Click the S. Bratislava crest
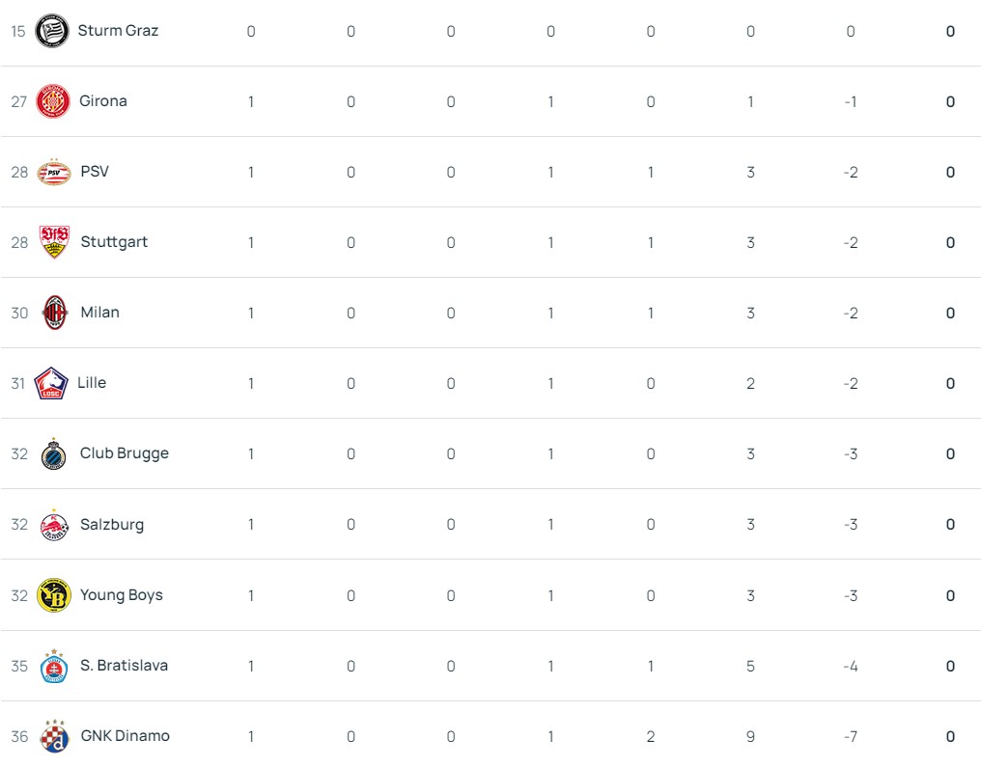Screen dimensions: 981x767 click(54, 666)
